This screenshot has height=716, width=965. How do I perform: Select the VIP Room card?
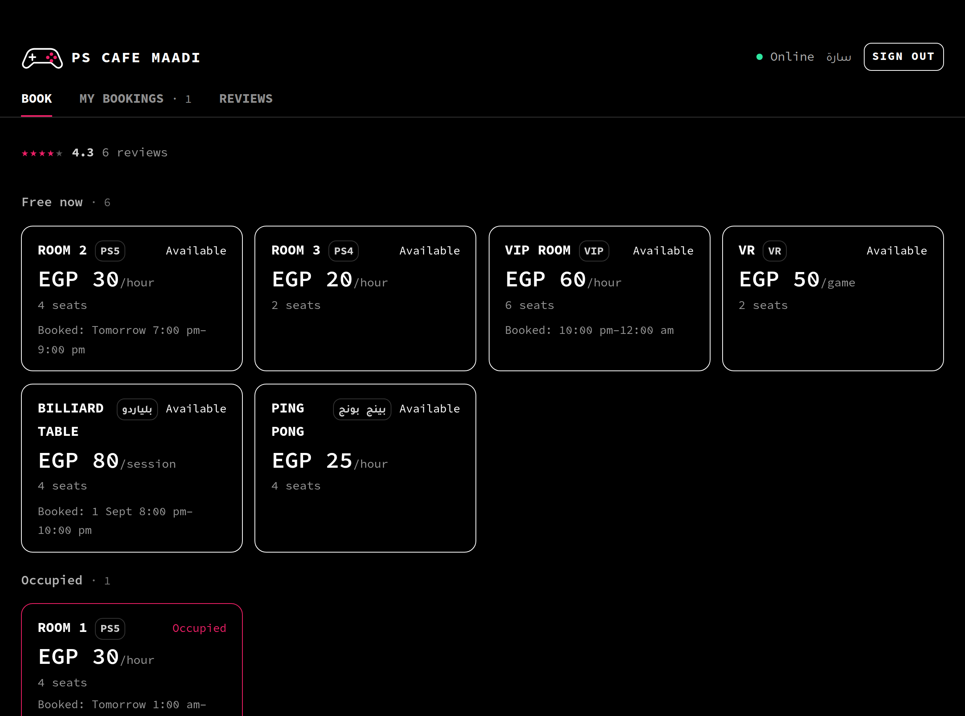coord(599,298)
